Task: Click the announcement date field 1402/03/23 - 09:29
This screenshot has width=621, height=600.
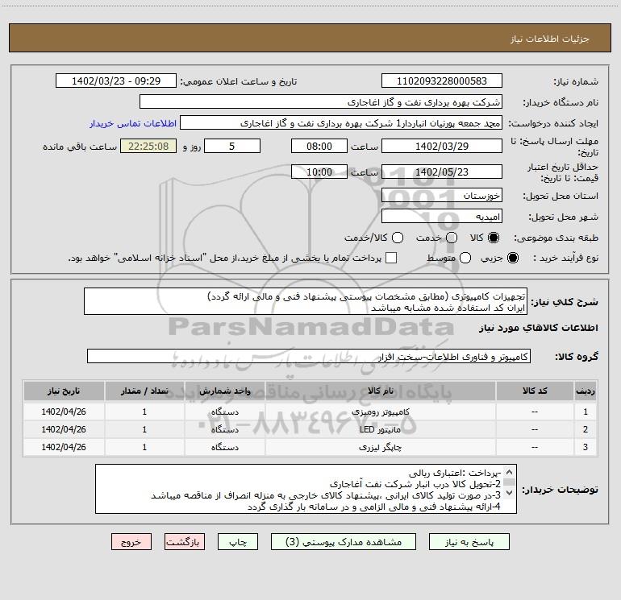Action: [116, 81]
